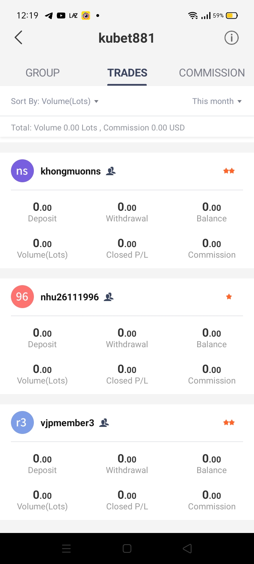Image resolution: width=254 pixels, height=564 pixels.
Task: Tap the single star rating of nhu26111996
Action: pyautogui.click(x=229, y=297)
